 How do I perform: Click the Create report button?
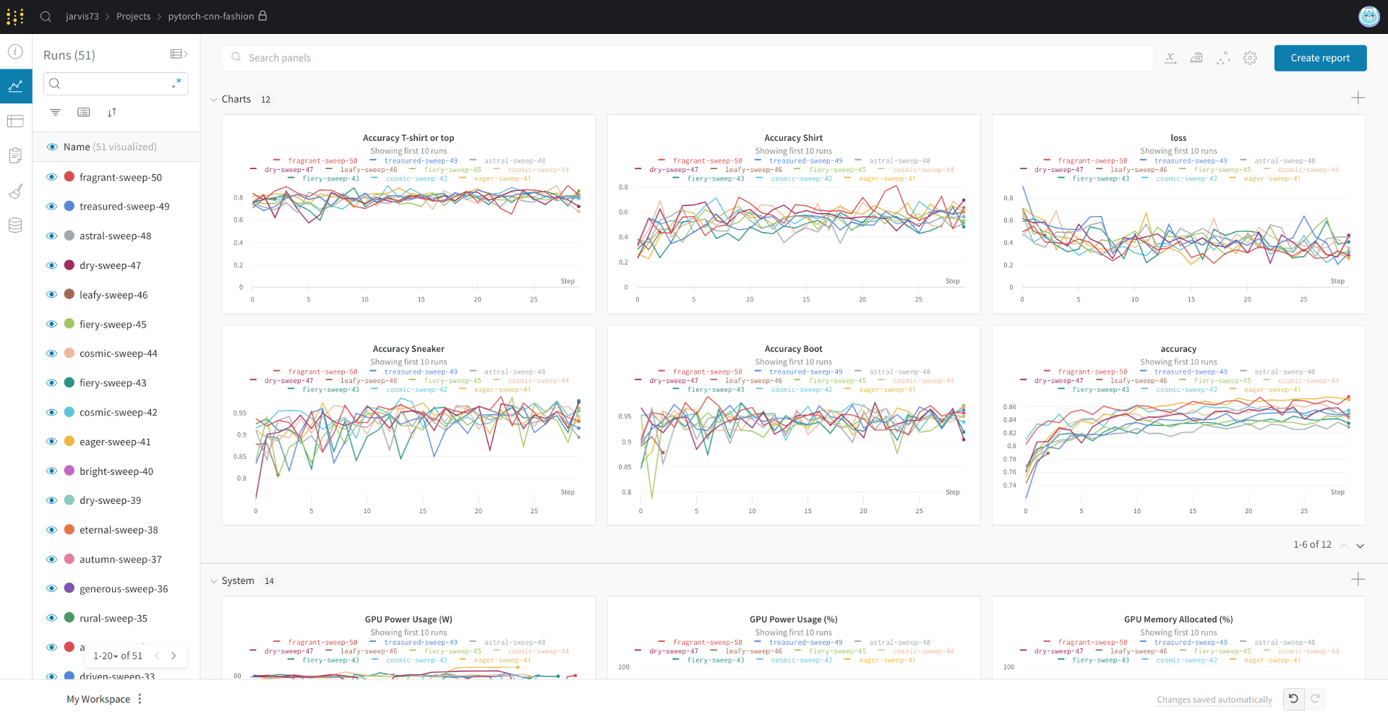tap(1320, 58)
